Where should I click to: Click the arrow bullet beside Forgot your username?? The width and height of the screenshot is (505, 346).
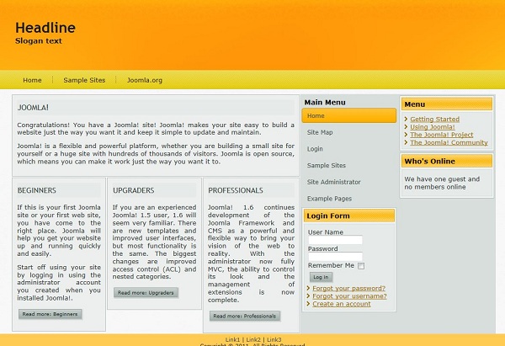(309, 295)
